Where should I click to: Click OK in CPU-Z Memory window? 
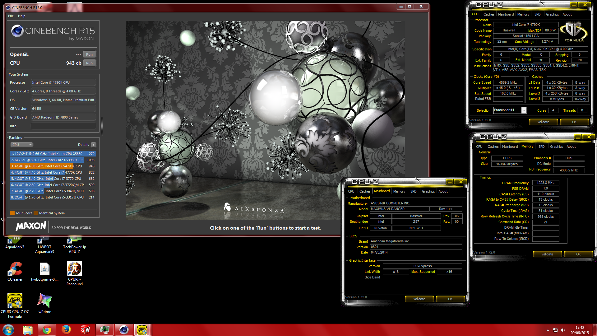(x=578, y=254)
